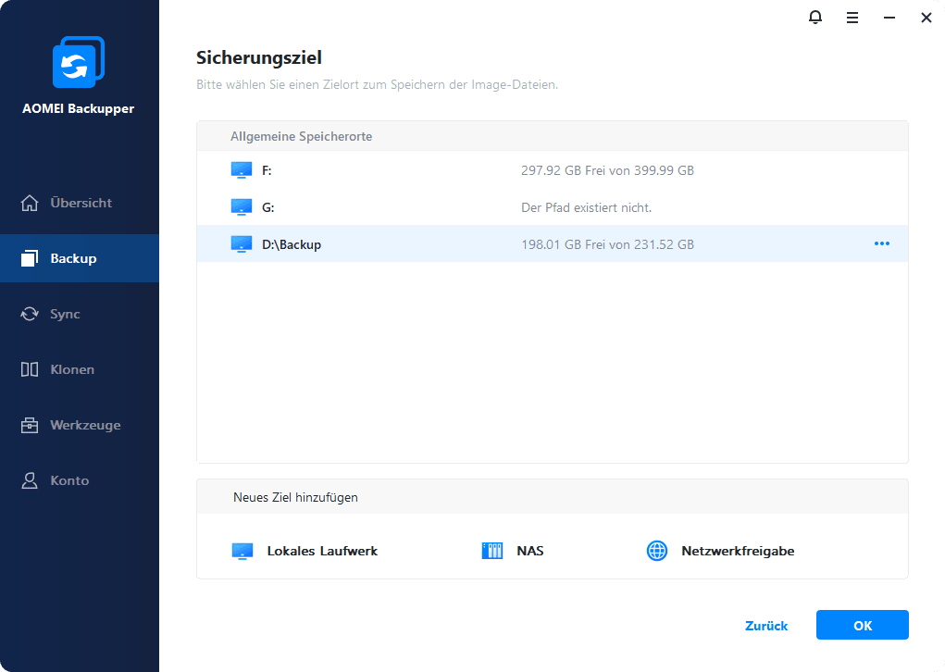Click 'Der Pfad existiert nicht.' text
Viewport: 945px width, 672px height.
coord(587,207)
